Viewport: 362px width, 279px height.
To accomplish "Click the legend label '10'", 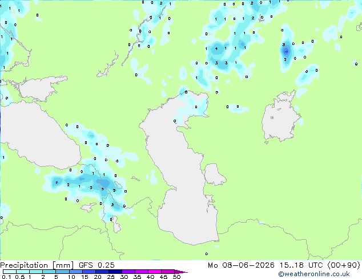I will [x=71, y=277].
